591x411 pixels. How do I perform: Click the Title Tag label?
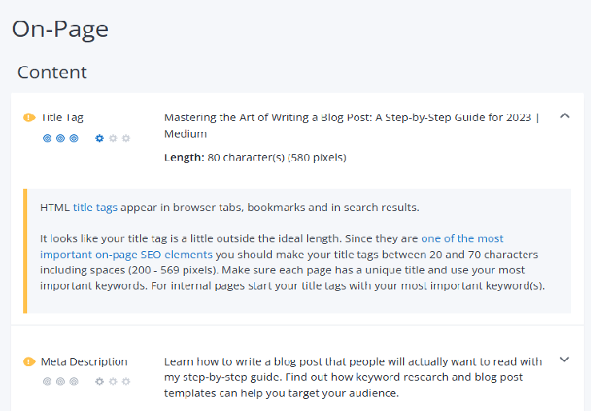(62, 118)
